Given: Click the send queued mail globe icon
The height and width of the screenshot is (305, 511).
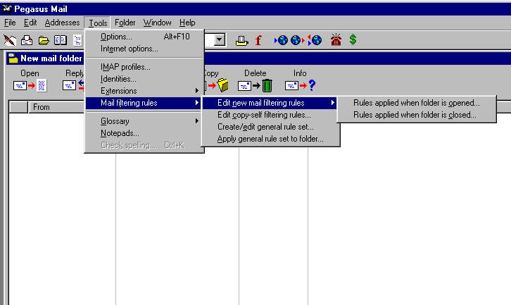Looking at the screenshot, I should tap(297, 40).
